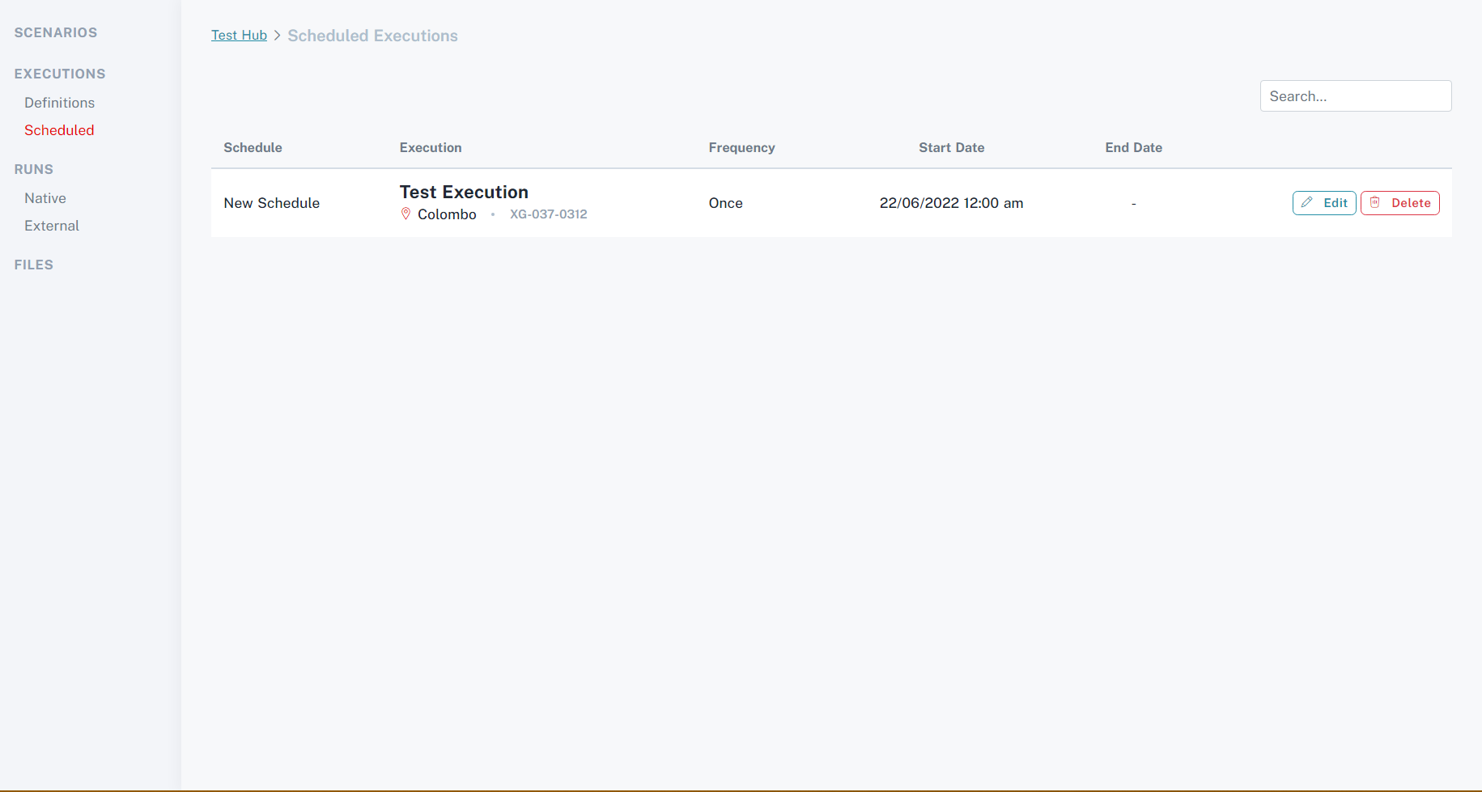Click the location pin icon beside Colombo
The width and height of the screenshot is (1482, 792).
(406, 214)
